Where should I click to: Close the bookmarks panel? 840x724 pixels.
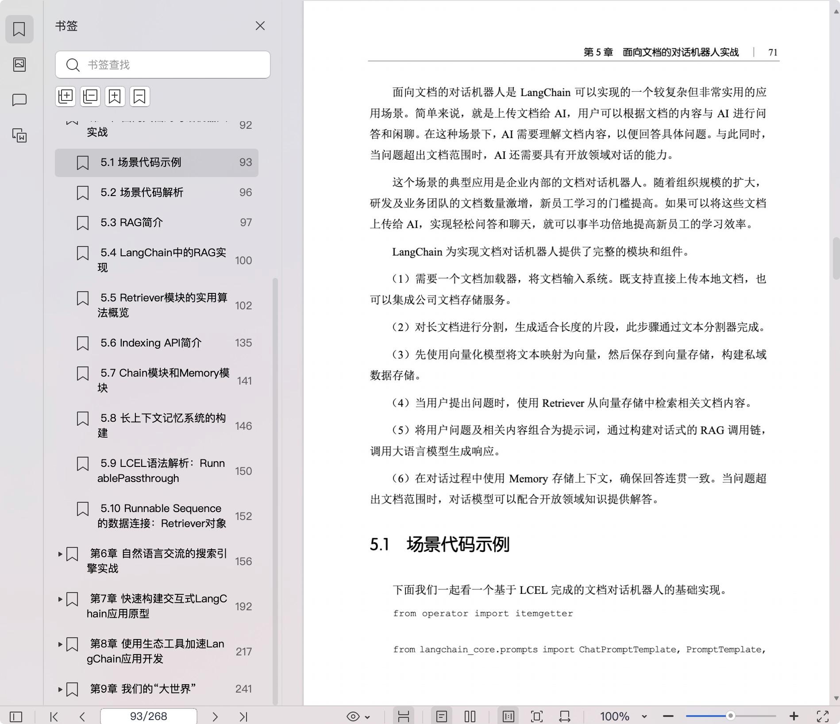click(260, 26)
